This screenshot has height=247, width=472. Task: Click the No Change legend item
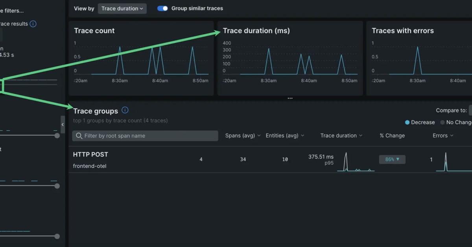pos(456,122)
